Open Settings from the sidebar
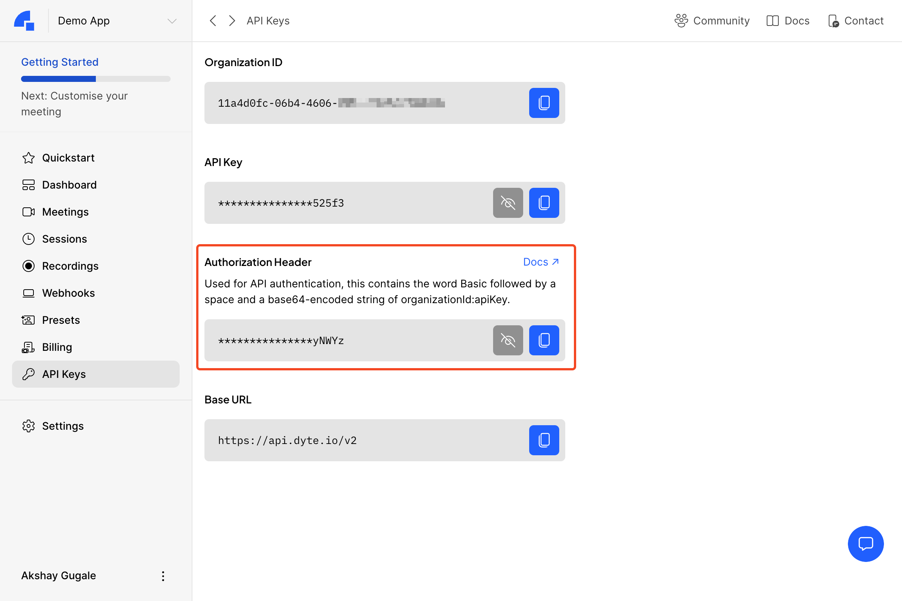This screenshot has height=601, width=902. coord(62,426)
